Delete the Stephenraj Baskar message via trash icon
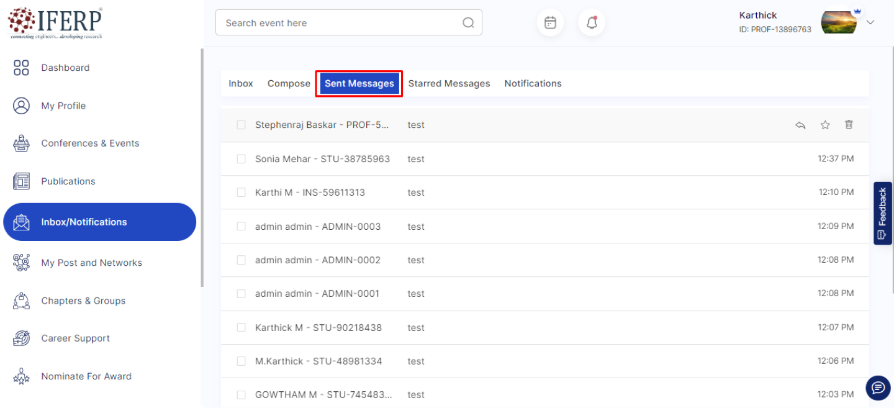 point(849,125)
